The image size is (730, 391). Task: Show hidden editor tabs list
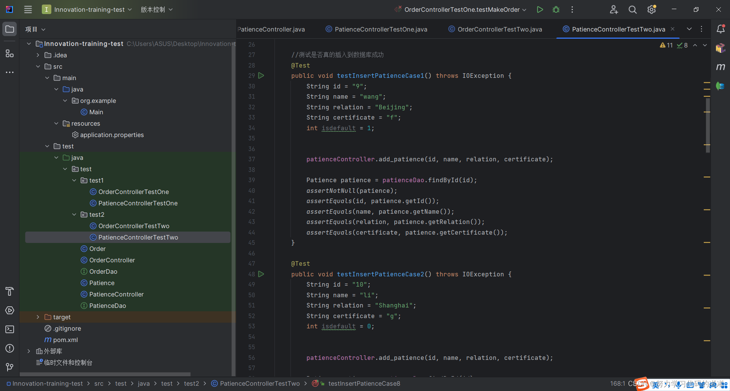(689, 29)
